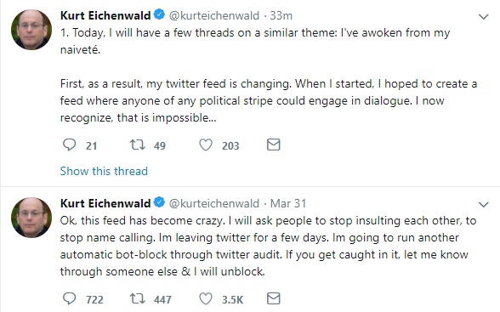Share Mar 31 tweet via message envelope
Viewport: 500px width, 312px height.
coord(273,298)
